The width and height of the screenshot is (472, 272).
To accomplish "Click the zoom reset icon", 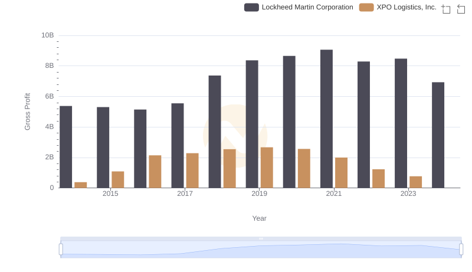I will [461, 9].
